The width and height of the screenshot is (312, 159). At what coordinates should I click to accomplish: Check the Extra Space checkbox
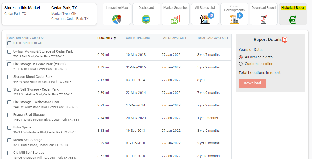click(9, 128)
